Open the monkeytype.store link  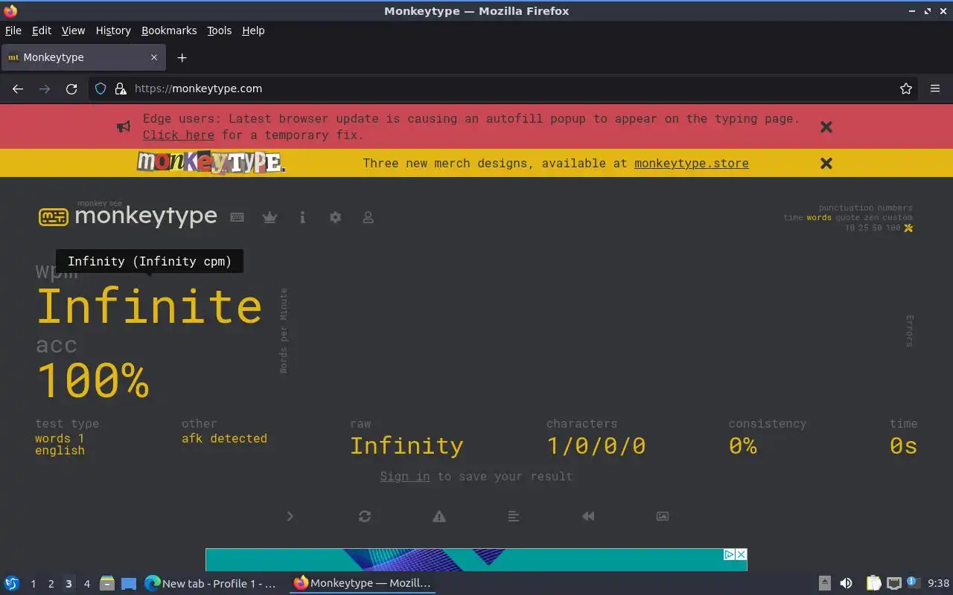click(x=692, y=164)
